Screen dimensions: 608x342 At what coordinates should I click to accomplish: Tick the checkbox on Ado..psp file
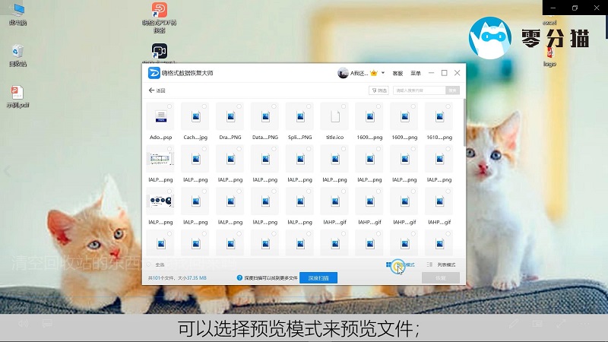pyautogui.click(x=169, y=106)
